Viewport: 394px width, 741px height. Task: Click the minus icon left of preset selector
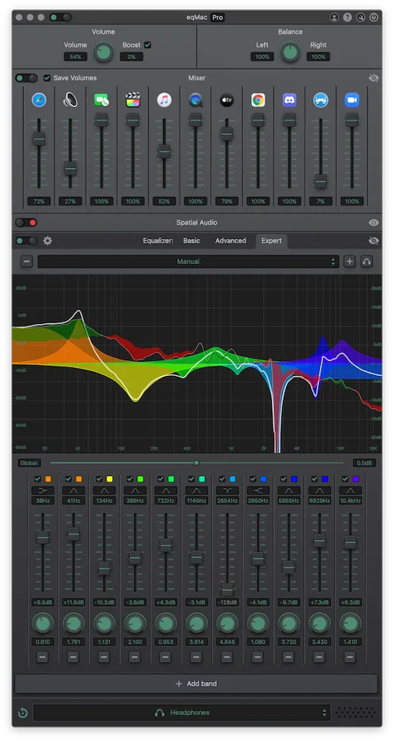pyautogui.click(x=27, y=262)
